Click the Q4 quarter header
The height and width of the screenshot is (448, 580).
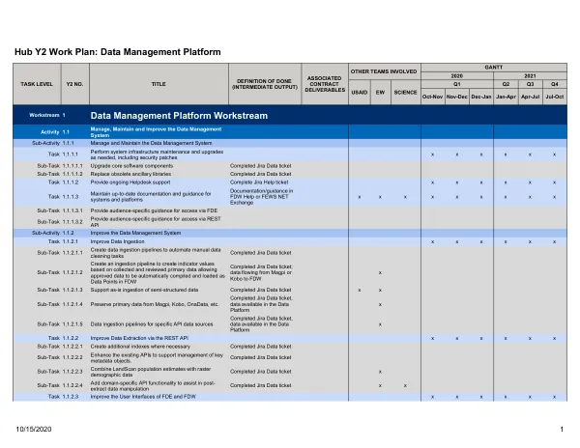tap(555, 84)
